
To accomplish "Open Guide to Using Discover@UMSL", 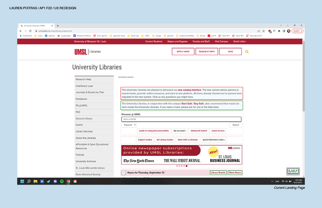I will pos(154,131).
